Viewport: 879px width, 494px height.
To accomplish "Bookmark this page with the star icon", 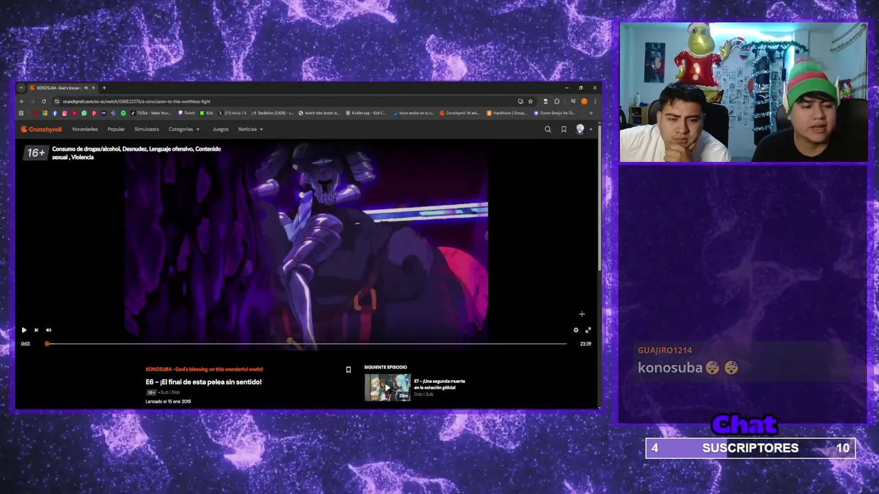I will (530, 102).
